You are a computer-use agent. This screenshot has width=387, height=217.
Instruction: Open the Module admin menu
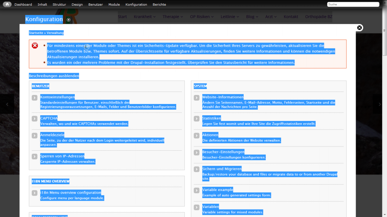point(114,5)
